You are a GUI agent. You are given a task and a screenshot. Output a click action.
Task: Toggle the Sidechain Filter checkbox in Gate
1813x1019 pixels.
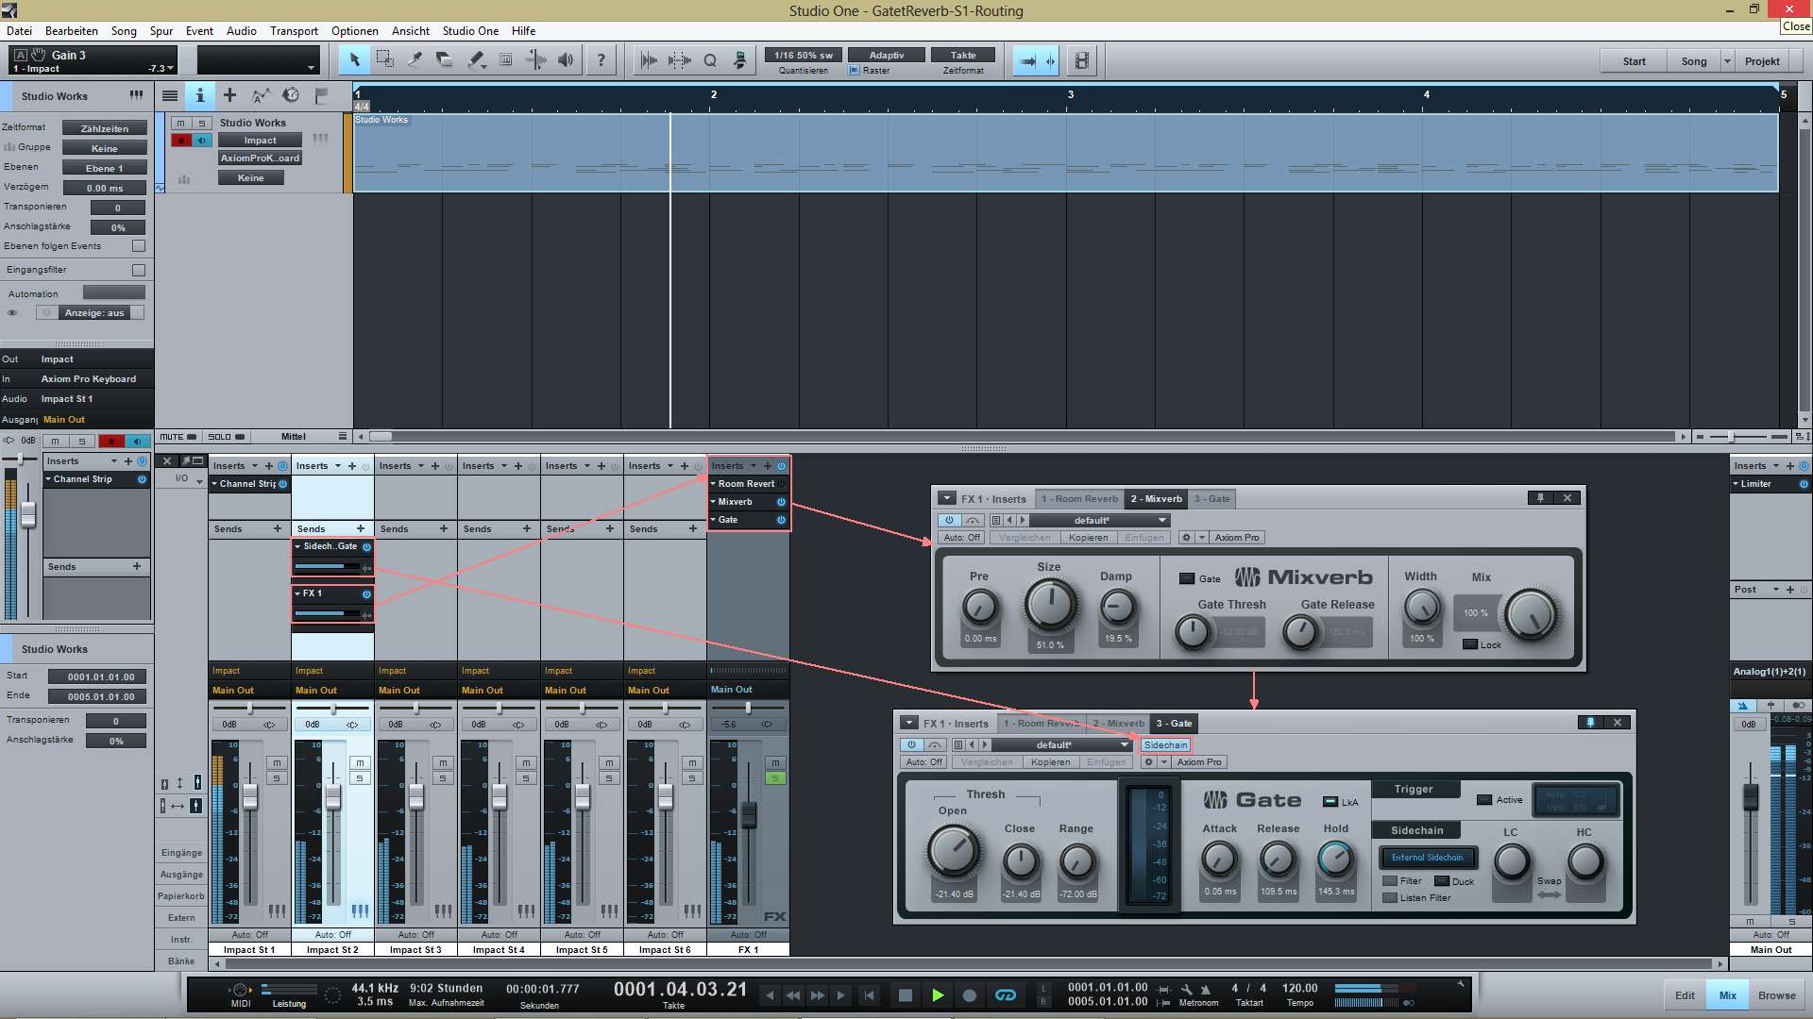pos(1390,881)
